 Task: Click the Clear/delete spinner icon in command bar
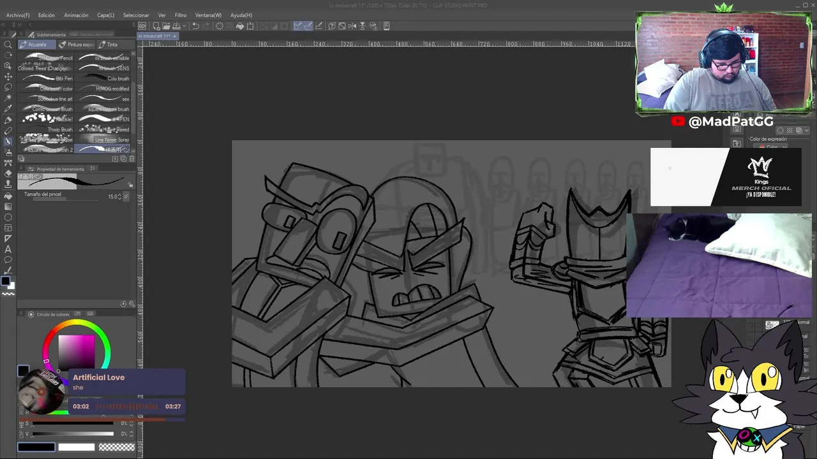coord(220,26)
